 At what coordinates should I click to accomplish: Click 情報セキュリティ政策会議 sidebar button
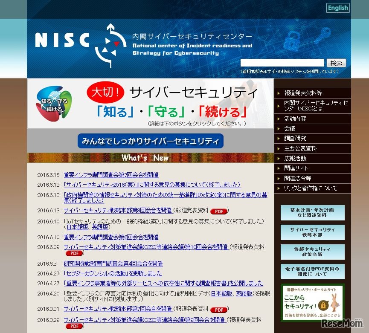(x=312, y=252)
